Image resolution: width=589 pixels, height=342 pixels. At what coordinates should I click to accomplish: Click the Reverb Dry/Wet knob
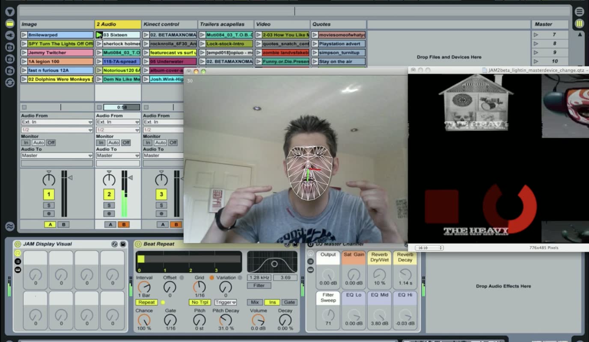(x=379, y=274)
